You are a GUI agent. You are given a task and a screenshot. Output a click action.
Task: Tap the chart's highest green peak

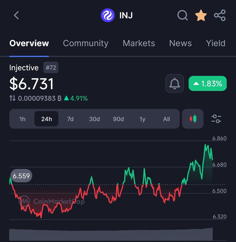(x=205, y=145)
